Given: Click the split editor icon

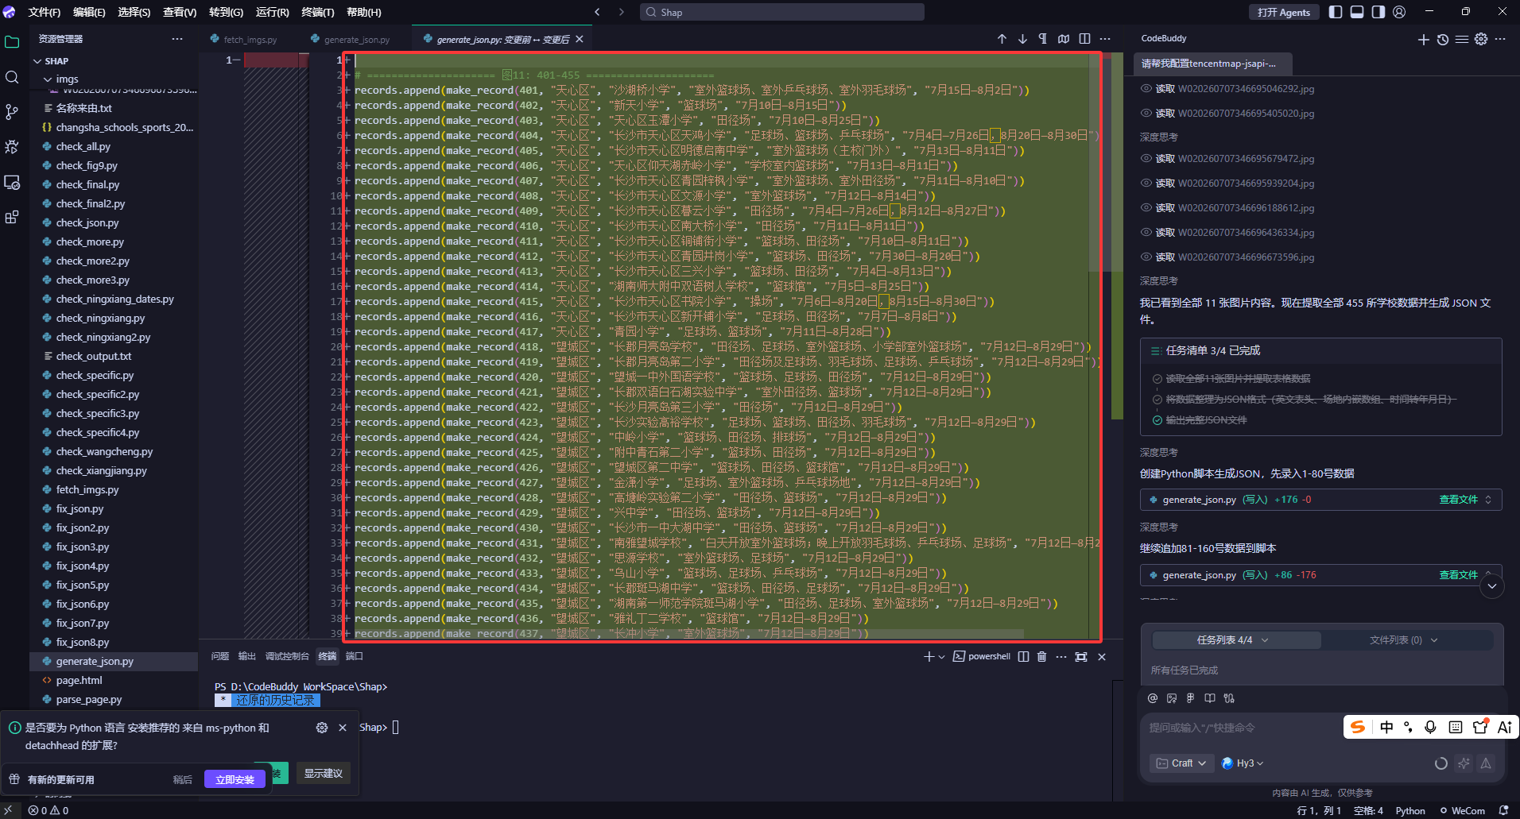Looking at the screenshot, I should (x=1084, y=39).
